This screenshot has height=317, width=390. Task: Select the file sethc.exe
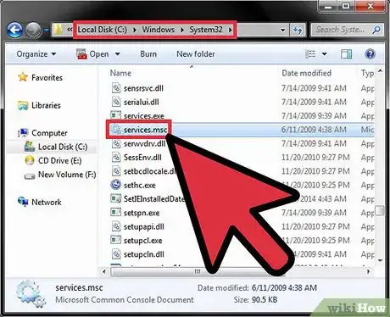coord(140,185)
